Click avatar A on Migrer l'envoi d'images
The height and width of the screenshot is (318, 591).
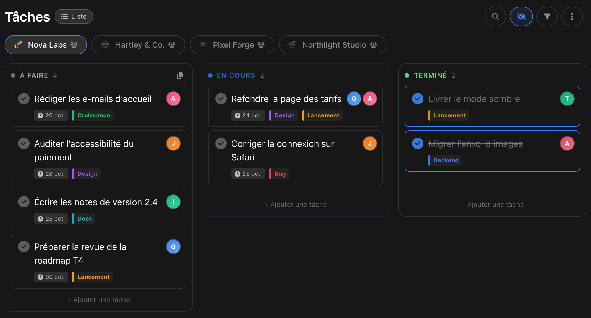tap(567, 143)
